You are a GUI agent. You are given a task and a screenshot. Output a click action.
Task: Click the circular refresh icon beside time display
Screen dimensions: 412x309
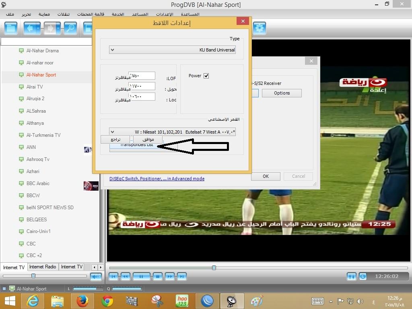[363, 276]
